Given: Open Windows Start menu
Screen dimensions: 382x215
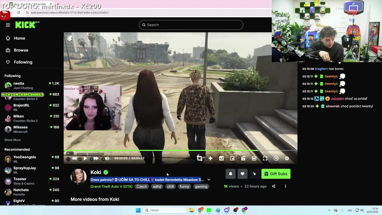Looking at the screenshot, I should [138, 210].
